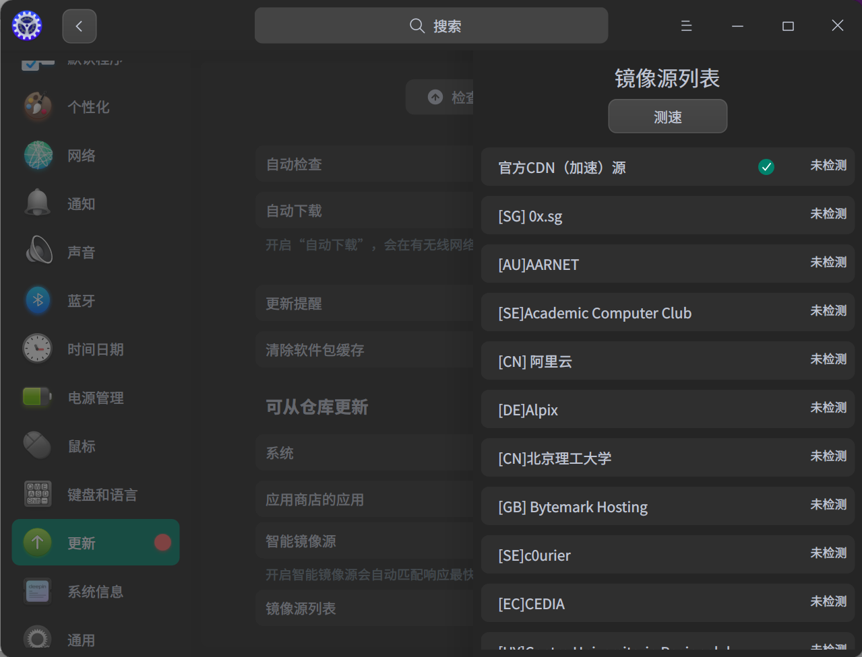Viewport: 862px width, 657px height.
Task: Open the title bar hamburger menu
Action: (x=686, y=26)
